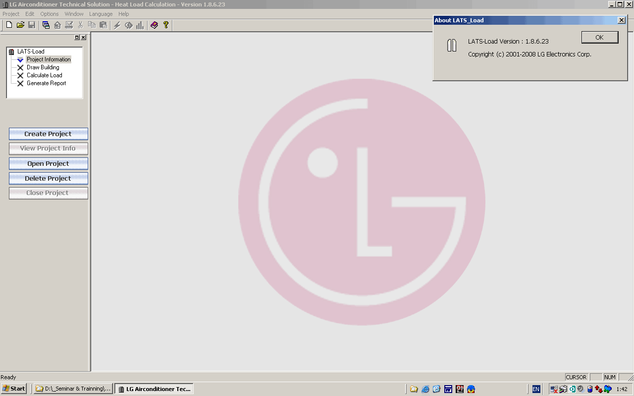The width and height of the screenshot is (634, 396).
Task: Launch Internet Explorer from quick launch
Action: click(425, 389)
